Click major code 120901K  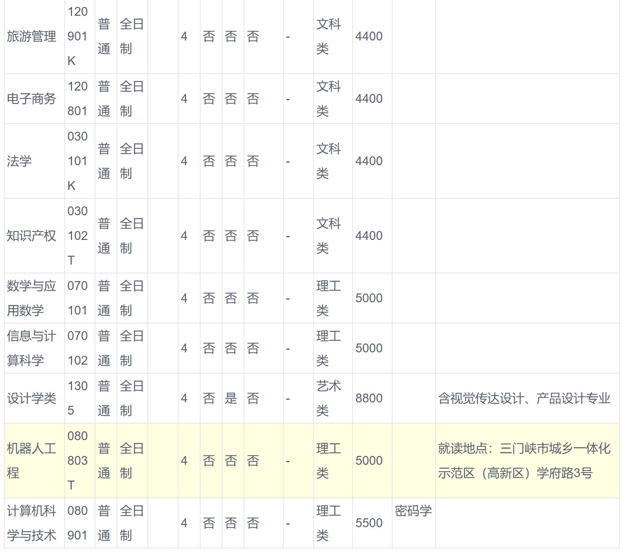[x=78, y=37]
